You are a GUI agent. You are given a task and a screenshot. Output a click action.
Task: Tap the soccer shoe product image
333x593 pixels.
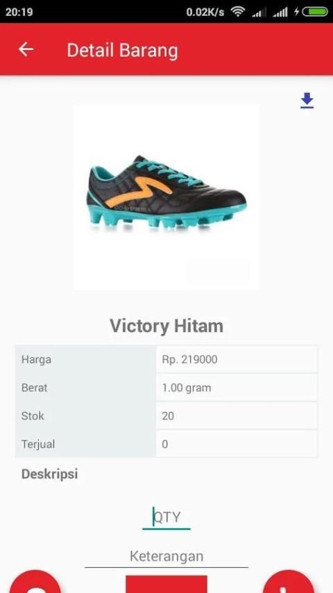click(x=166, y=197)
